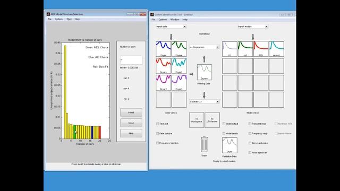Click the Trash can icon
340x191 pixels.
pyautogui.click(x=204, y=144)
